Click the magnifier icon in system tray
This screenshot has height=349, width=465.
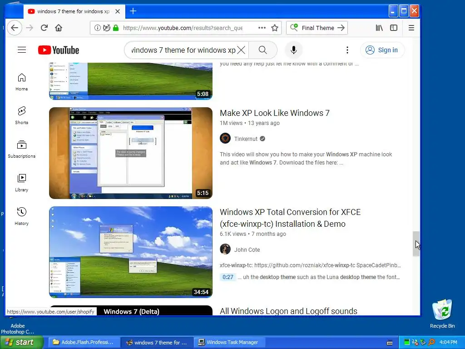[431, 342]
